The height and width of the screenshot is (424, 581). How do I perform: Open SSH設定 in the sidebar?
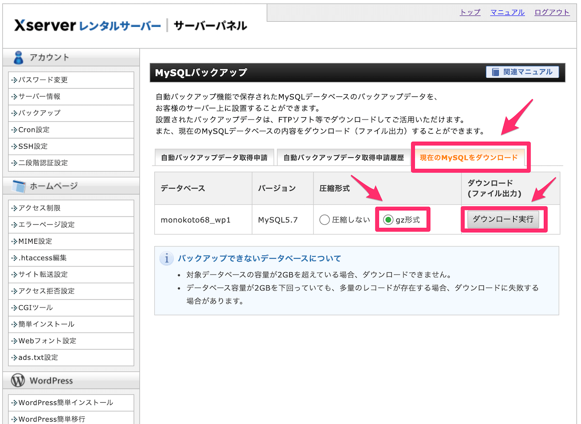click(x=71, y=146)
